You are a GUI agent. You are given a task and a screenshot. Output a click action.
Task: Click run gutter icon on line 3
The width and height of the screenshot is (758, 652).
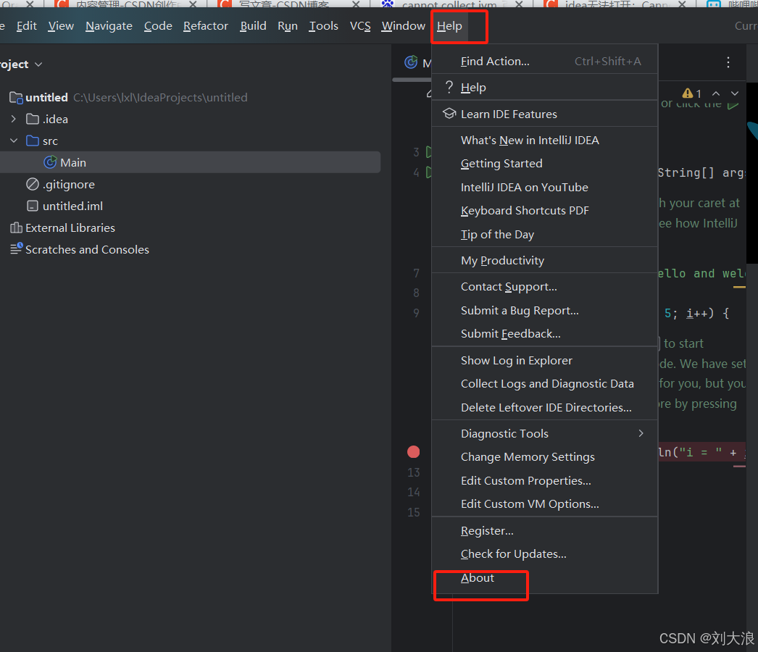click(x=428, y=152)
